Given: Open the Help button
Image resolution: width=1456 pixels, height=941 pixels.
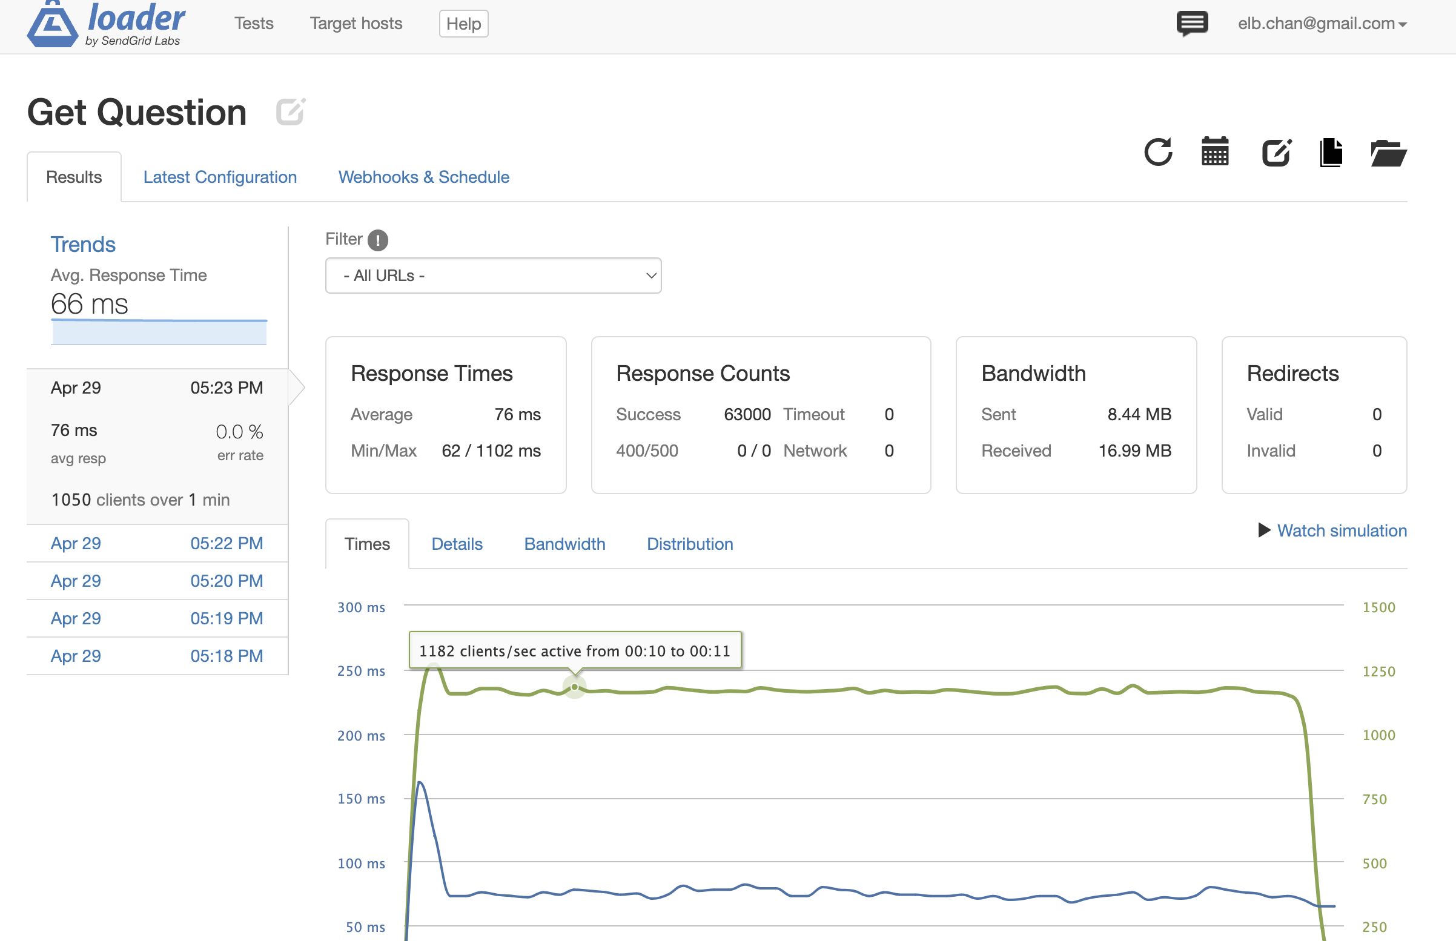Looking at the screenshot, I should coord(463,24).
